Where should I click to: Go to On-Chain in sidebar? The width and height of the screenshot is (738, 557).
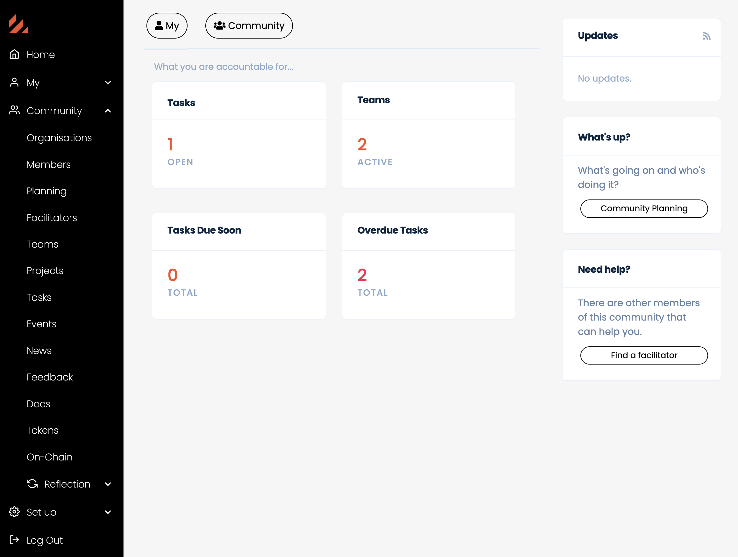(x=49, y=457)
